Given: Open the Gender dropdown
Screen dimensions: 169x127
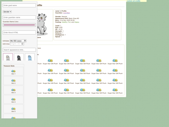Looking at the screenshot, I should pyautogui.click(x=7, y=12).
